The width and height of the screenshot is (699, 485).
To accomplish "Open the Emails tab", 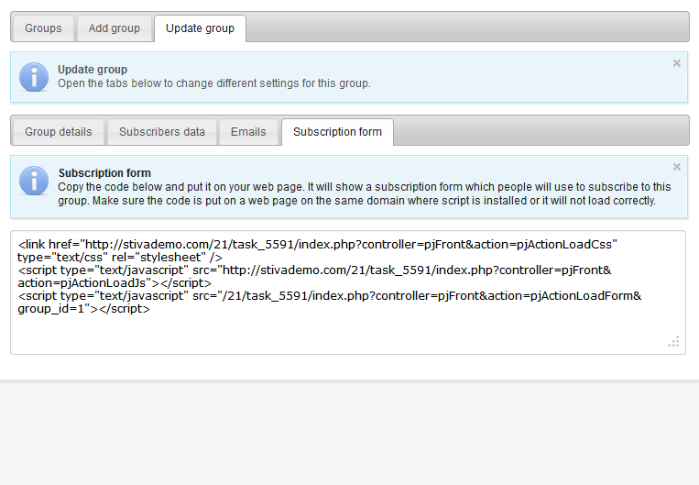I will click(x=248, y=132).
